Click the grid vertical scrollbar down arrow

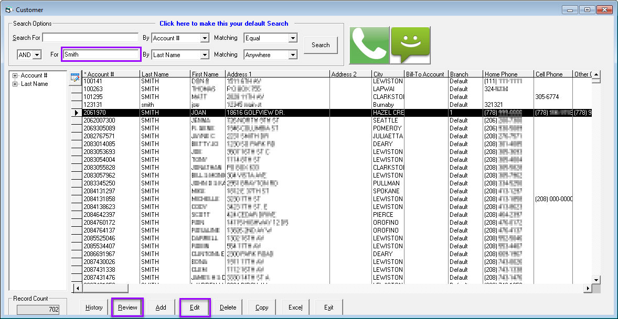[x=596, y=280]
